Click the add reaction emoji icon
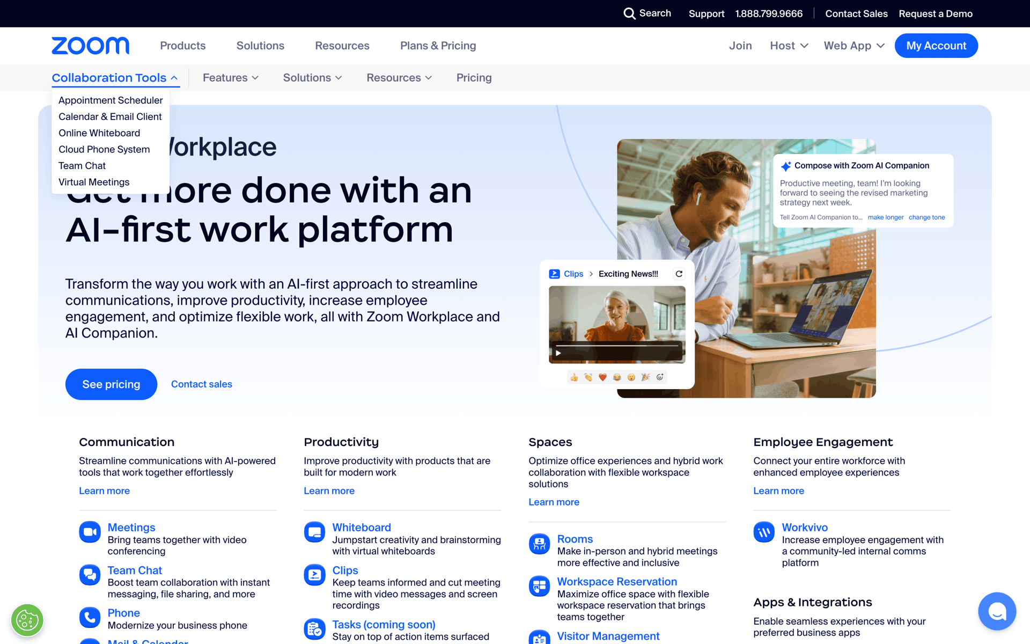The image size is (1030, 644). click(660, 377)
